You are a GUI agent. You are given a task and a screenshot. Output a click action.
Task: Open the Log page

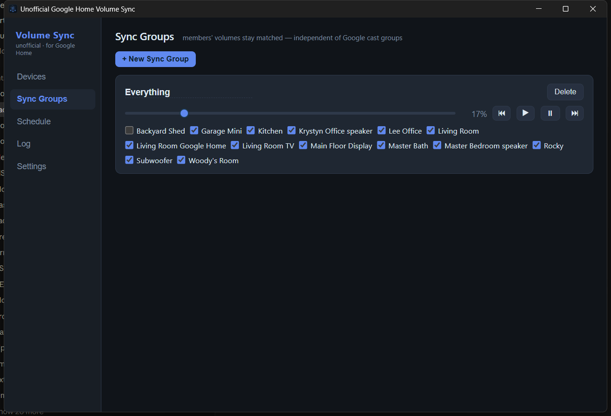click(53, 144)
